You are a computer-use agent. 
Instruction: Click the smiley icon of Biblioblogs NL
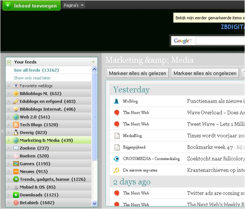point(16,93)
